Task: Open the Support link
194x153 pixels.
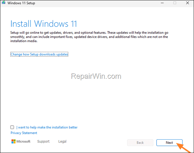Action: point(43,141)
